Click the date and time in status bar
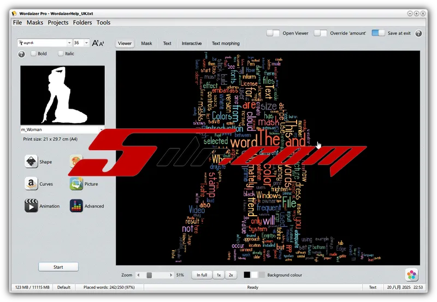The height and width of the screenshot is (302, 437). click(405, 287)
